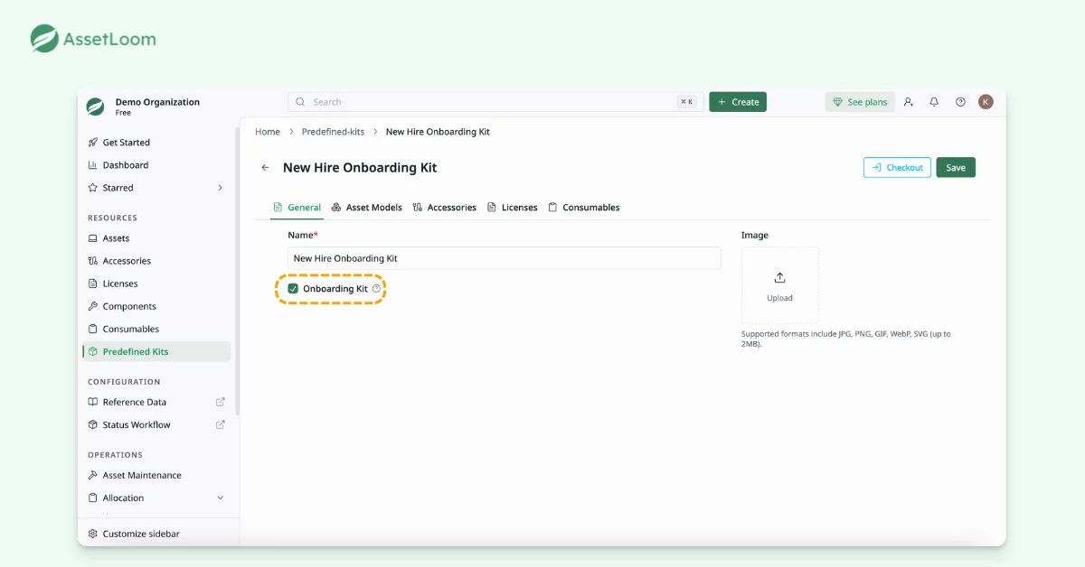The image size is (1085, 567).
Task: Expand the Starred section chevron
Action: pyautogui.click(x=220, y=188)
